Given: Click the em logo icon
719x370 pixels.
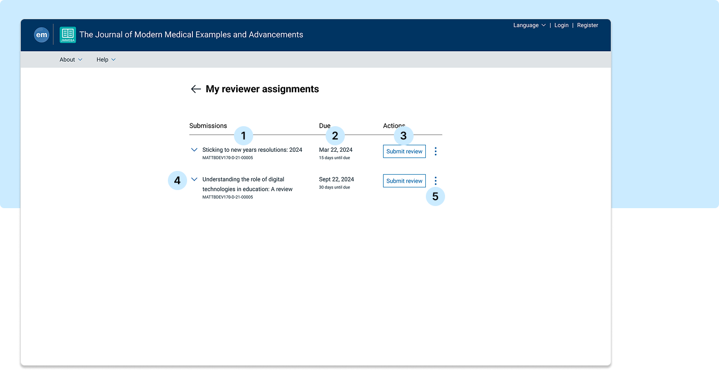Looking at the screenshot, I should click(x=42, y=35).
